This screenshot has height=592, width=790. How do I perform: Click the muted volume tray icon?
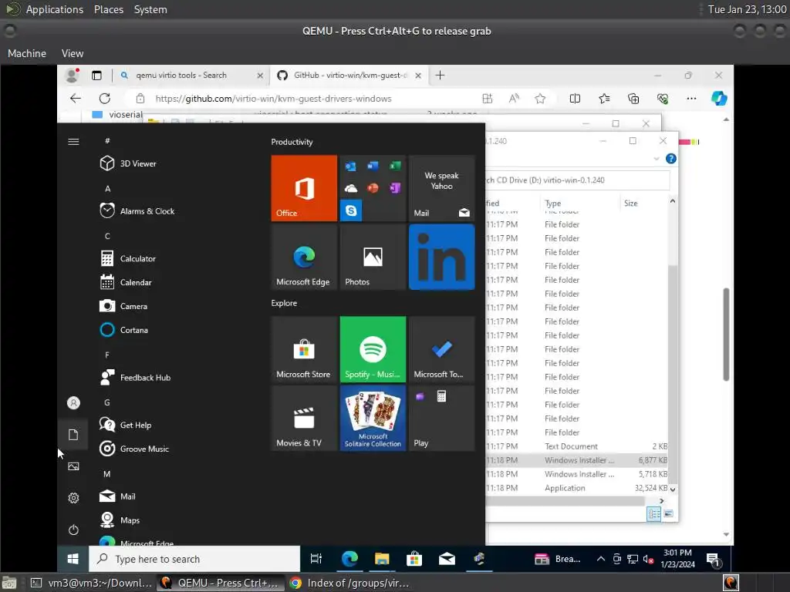click(x=648, y=560)
